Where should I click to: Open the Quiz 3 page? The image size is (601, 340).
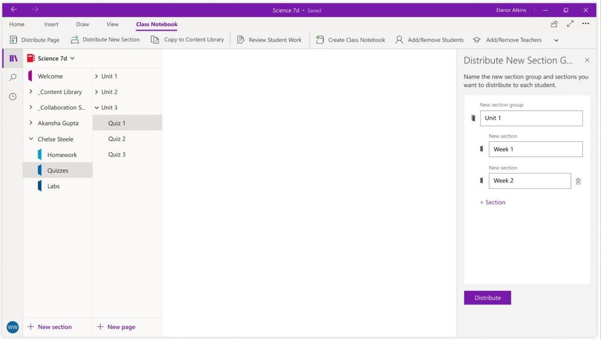tap(128, 154)
